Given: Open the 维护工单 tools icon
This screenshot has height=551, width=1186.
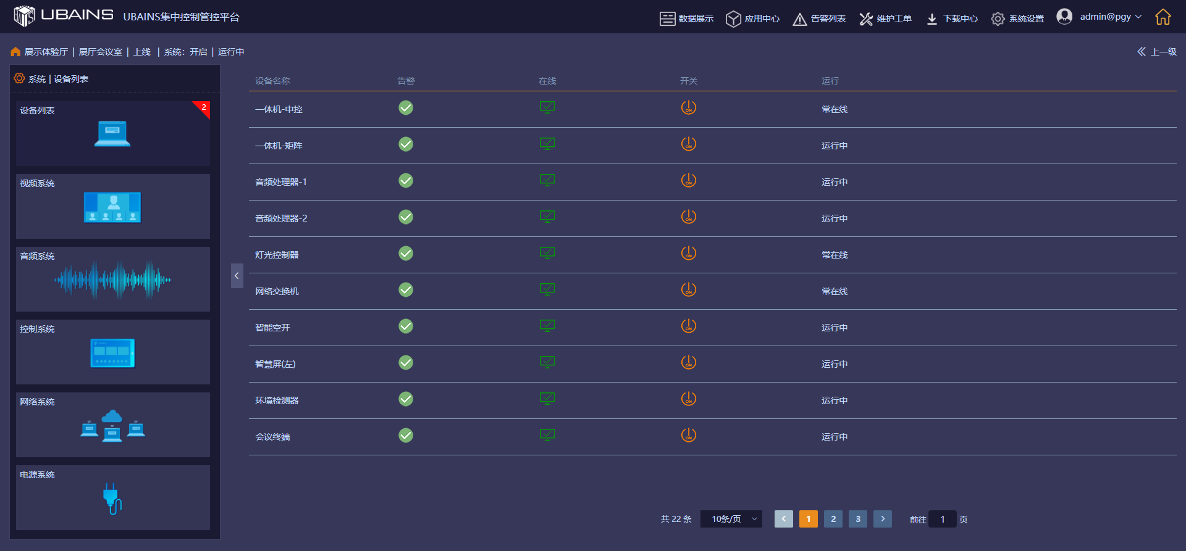Looking at the screenshot, I should 866,19.
